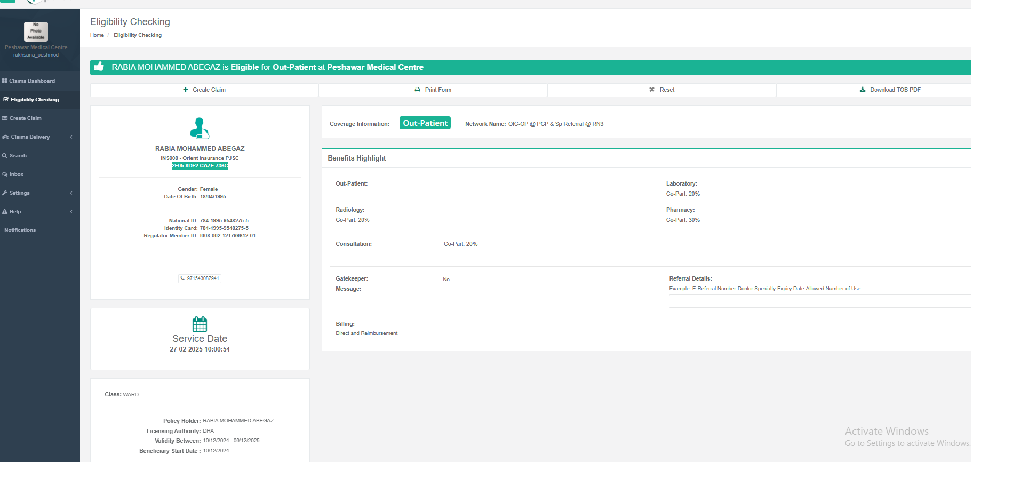This screenshot has height=495, width=1021.
Task: Open the Inbox page
Action: point(16,174)
